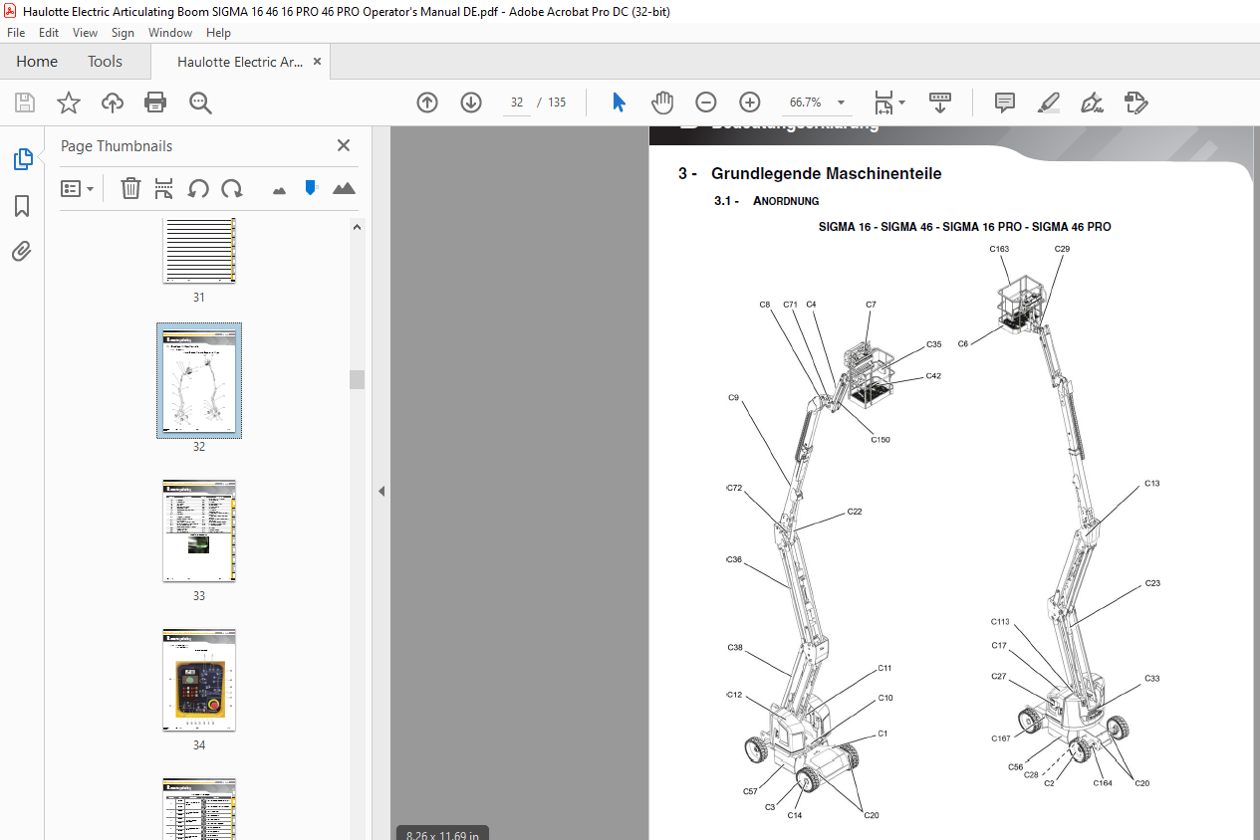Rotate page clockwise
The height and width of the screenshot is (840, 1260).
coord(232,188)
